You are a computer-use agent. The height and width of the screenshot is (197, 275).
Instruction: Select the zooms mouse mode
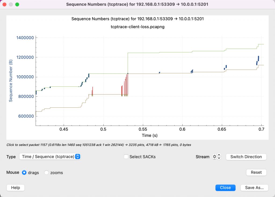(x=46, y=173)
